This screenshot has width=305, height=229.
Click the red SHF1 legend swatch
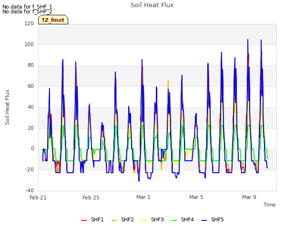84,220
